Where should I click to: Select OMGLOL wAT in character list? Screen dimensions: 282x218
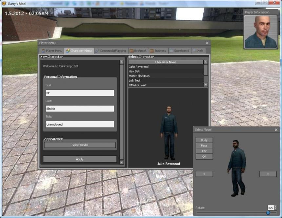(x=166, y=85)
